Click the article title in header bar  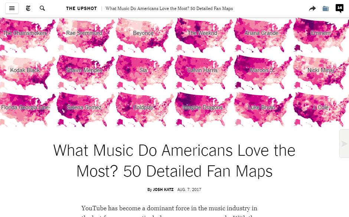(169, 9)
